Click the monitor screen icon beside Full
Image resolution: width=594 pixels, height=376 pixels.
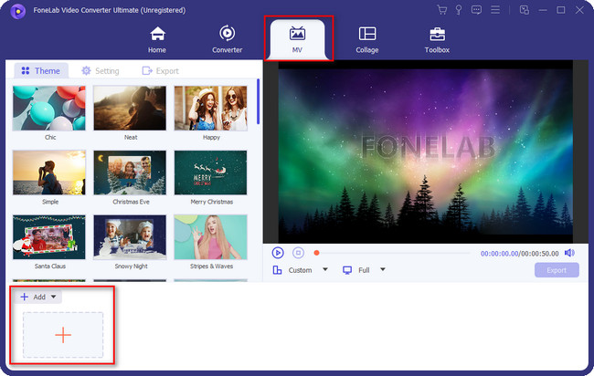point(347,270)
